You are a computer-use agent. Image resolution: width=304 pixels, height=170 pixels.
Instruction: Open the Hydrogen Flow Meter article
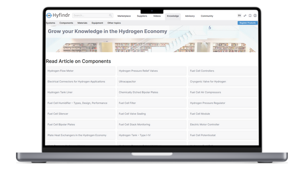[80, 71]
